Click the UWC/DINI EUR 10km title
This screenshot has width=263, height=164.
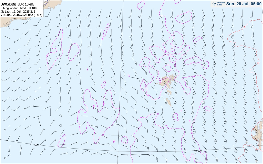point(17,4)
